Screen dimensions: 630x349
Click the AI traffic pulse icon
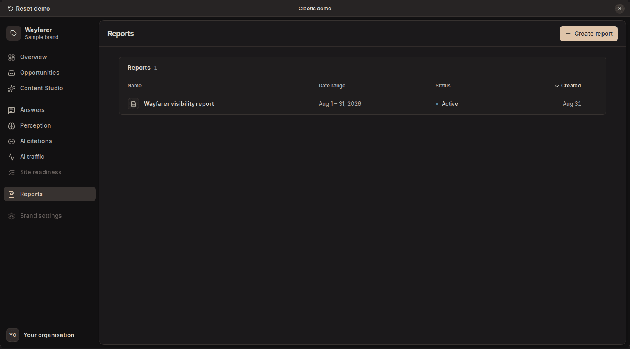coord(11,157)
